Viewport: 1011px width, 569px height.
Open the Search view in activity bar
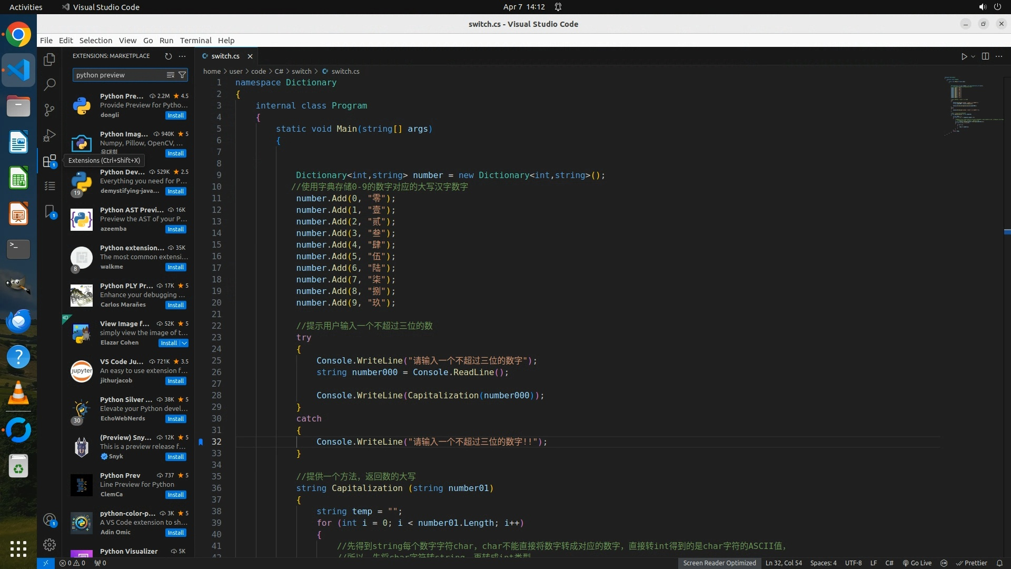point(49,84)
